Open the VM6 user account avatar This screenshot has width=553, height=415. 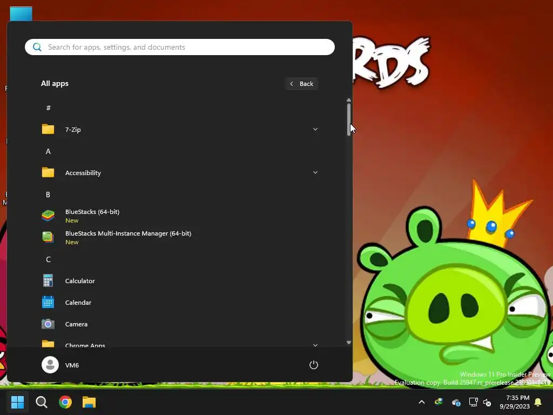point(50,365)
